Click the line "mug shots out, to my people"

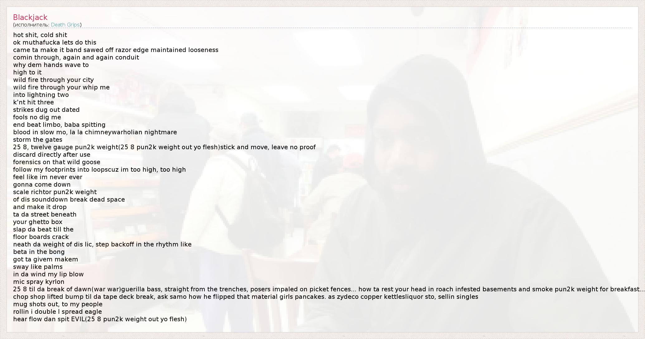[58, 304]
